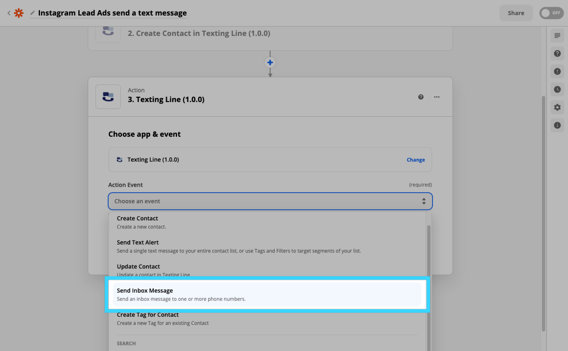The width and height of the screenshot is (568, 351).
Task: Click the Share button
Action: pos(516,13)
